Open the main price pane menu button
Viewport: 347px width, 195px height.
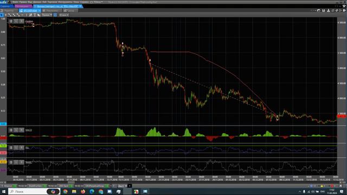11,21
